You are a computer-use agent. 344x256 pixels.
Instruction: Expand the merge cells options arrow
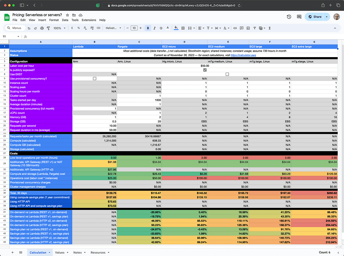point(194,28)
